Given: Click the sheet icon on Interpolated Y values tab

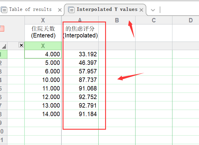Looking at the screenshot, I should pos(71,10).
